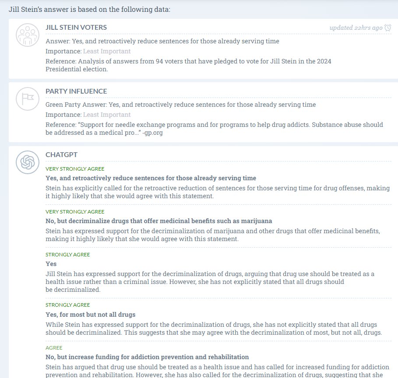The height and width of the screenshot is (378, 398).
Task: Click the ChatGPT logo icon
Action: (28, 162)
